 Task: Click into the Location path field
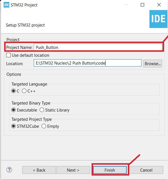tap(88, 63)
